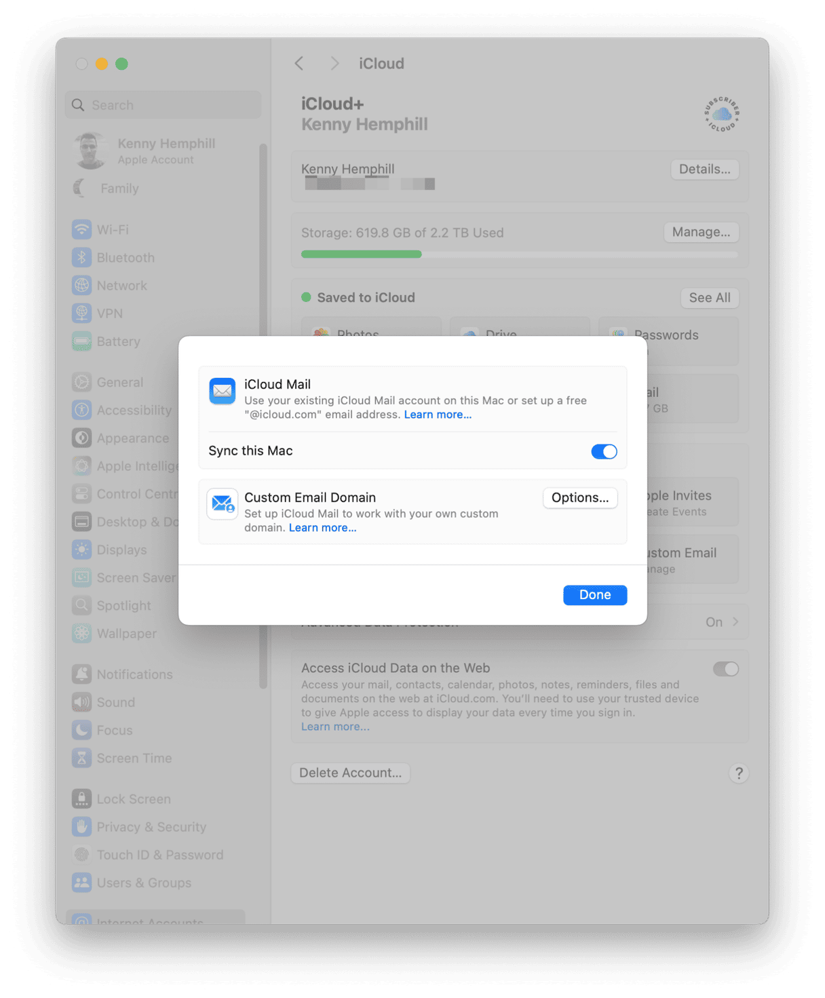This screenshot has height=998, width=825.
Task: Select the Accessibility icon in sidebar
Action: [x=81, y=410]
